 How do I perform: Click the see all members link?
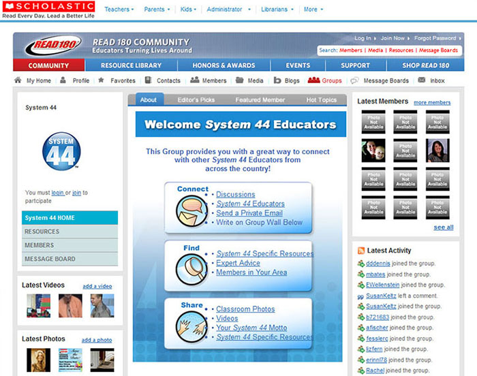[444, 228]
